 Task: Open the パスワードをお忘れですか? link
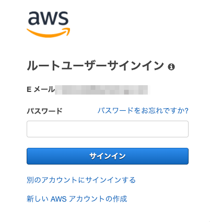coord(143,111)
